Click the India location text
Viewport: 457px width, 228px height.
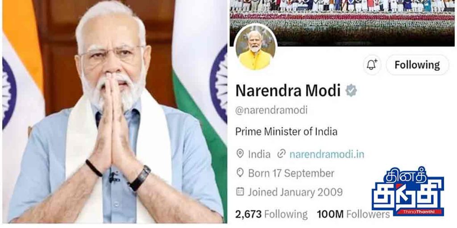(259, 154)
